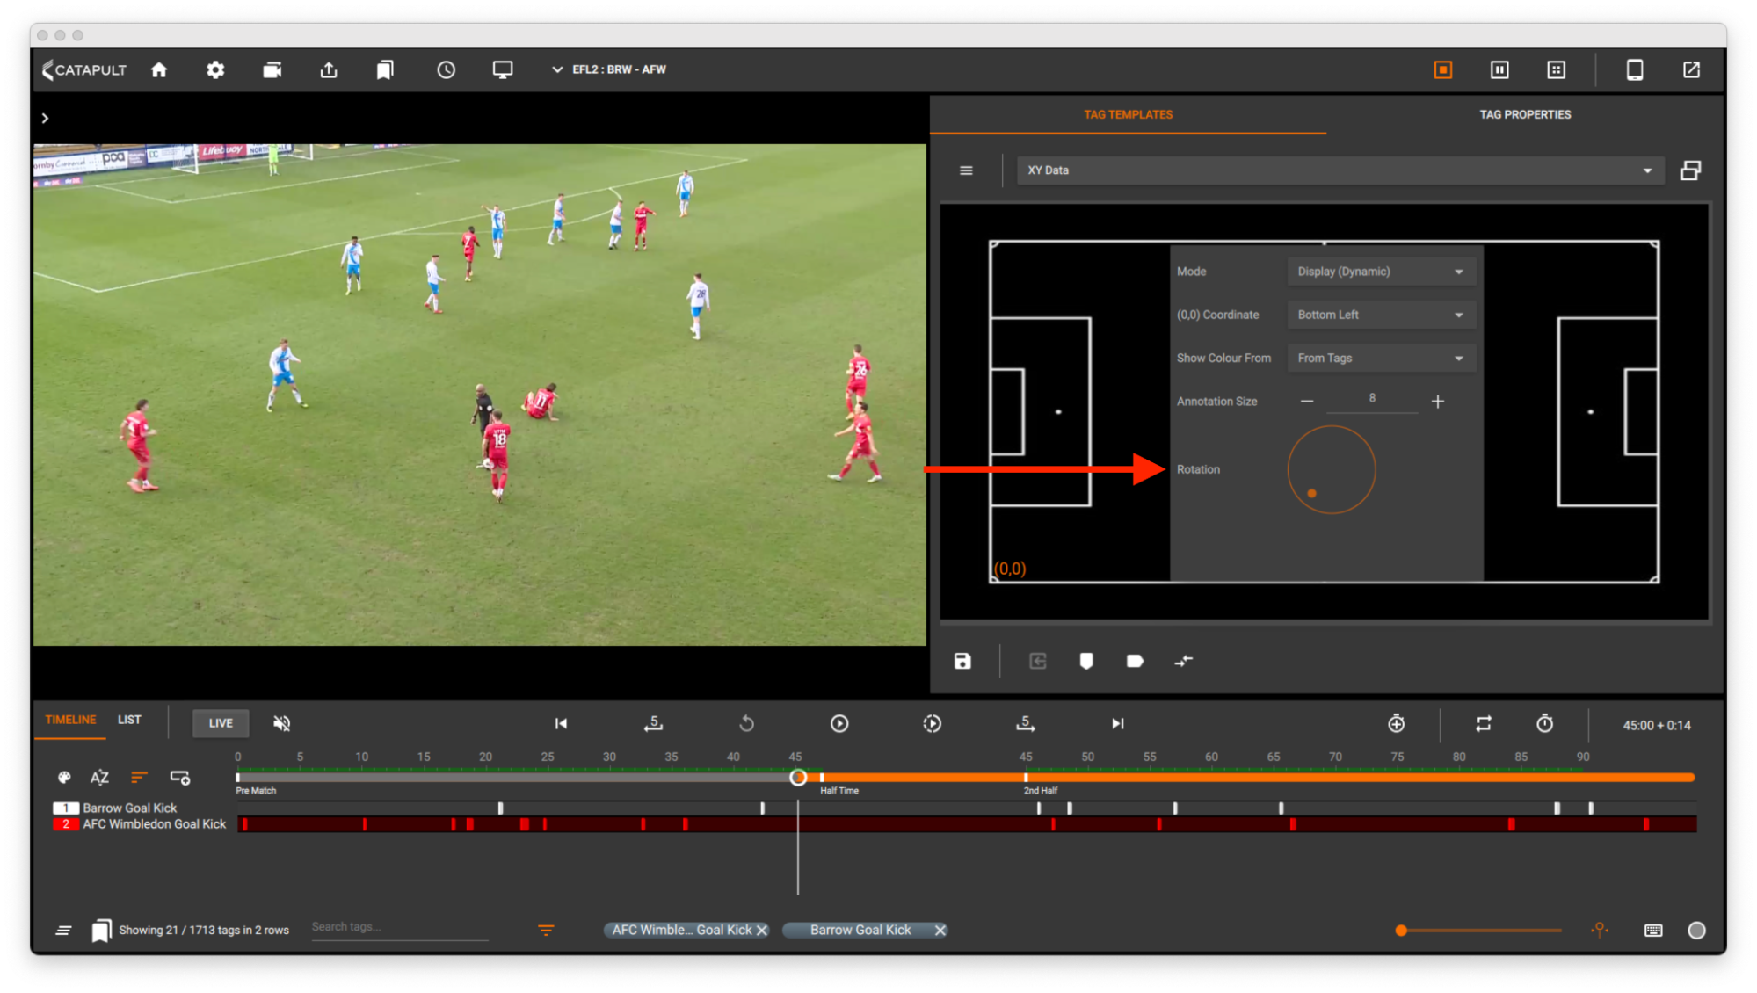
Task: Open the bottom-left list menu icon
Action: click(x=64, y=930)
